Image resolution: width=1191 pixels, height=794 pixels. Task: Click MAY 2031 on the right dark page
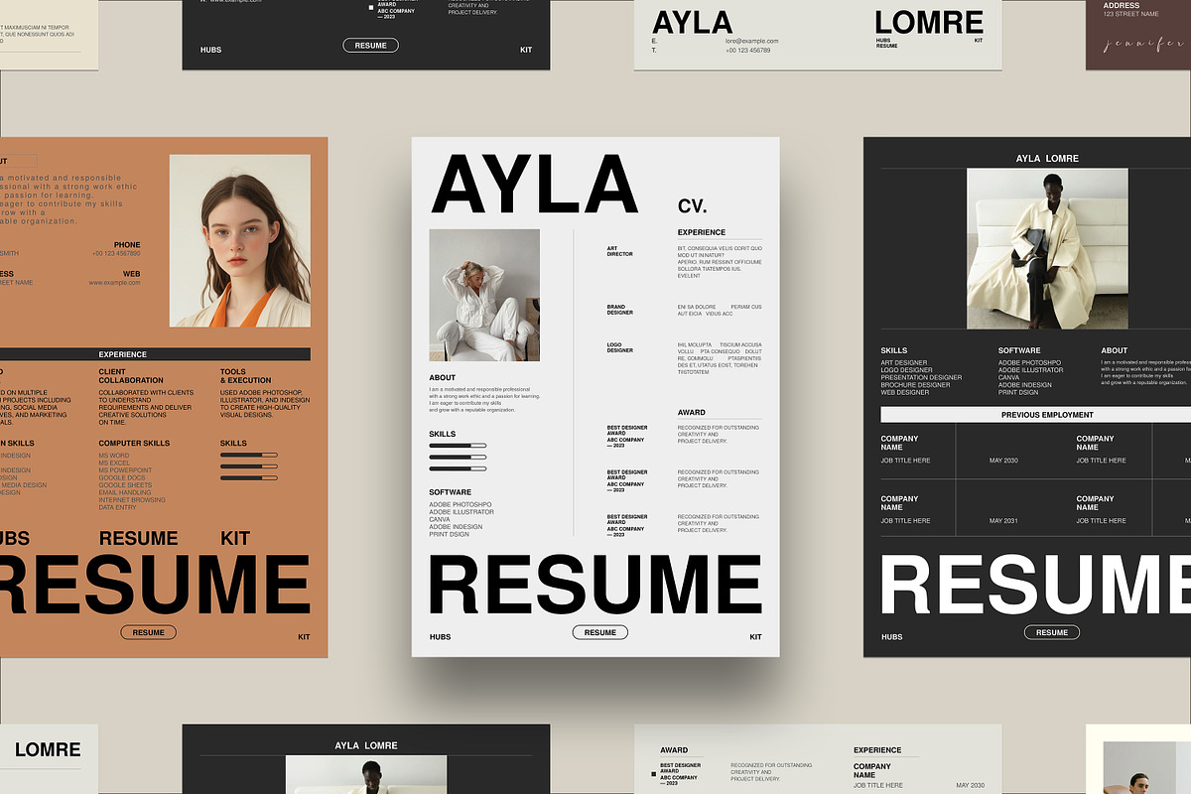pyautogui.click(x=1003, y=521)
